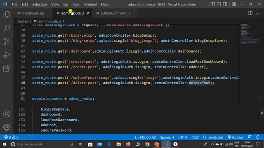Click securePassword on line 155
The image size is (264, 148).
tap(56, 130)
